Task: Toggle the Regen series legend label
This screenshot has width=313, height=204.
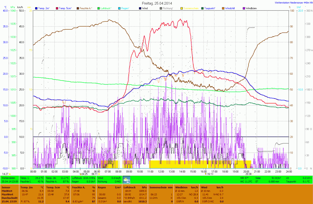Action: coord(125,8)
